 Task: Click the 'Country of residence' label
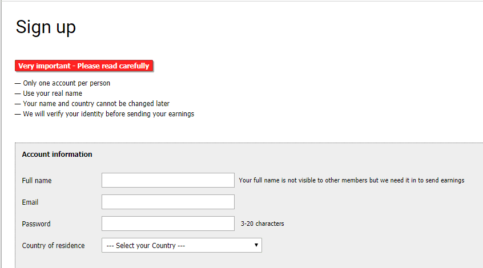tap(53, 246)
